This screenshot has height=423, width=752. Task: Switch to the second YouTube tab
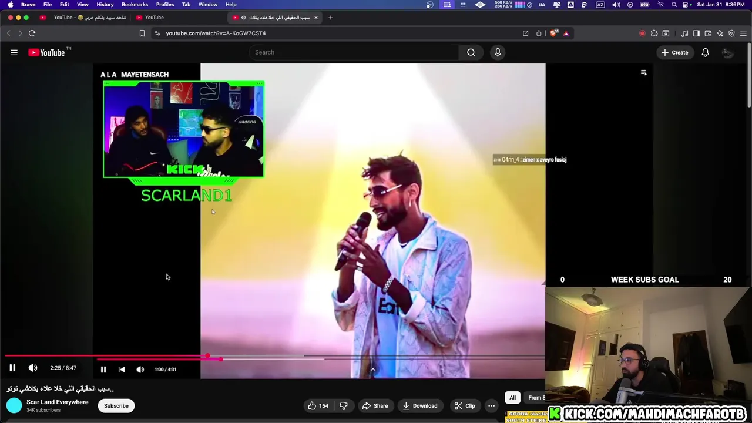click(x=154, y=18)
